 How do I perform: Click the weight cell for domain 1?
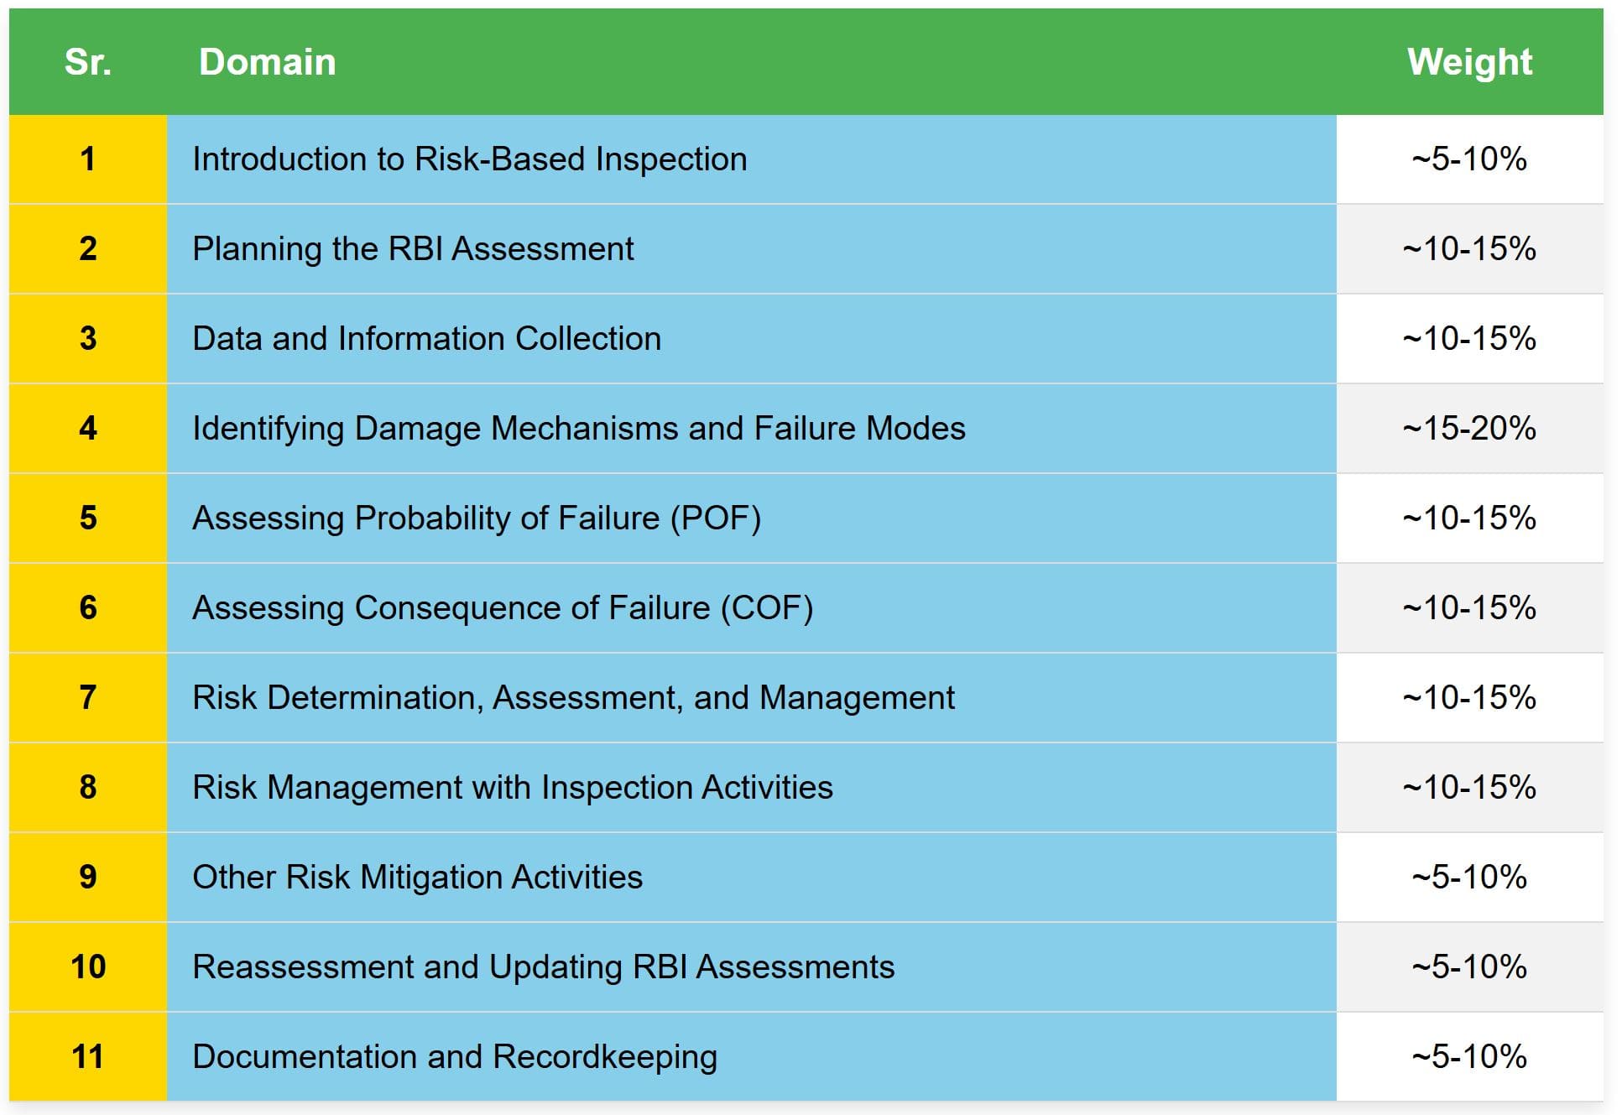coord(1469,159)
